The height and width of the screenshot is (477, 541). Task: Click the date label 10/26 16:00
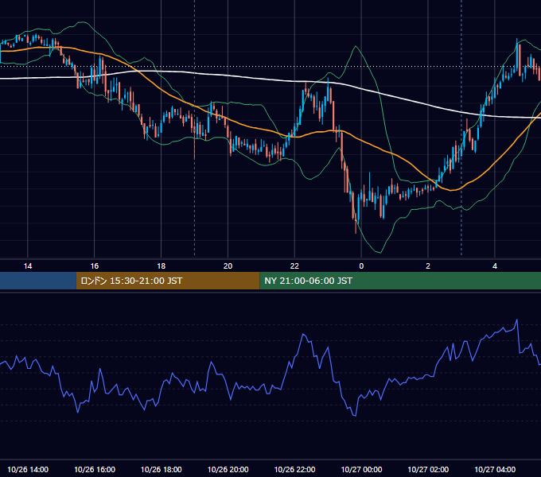tap(95, 469)
